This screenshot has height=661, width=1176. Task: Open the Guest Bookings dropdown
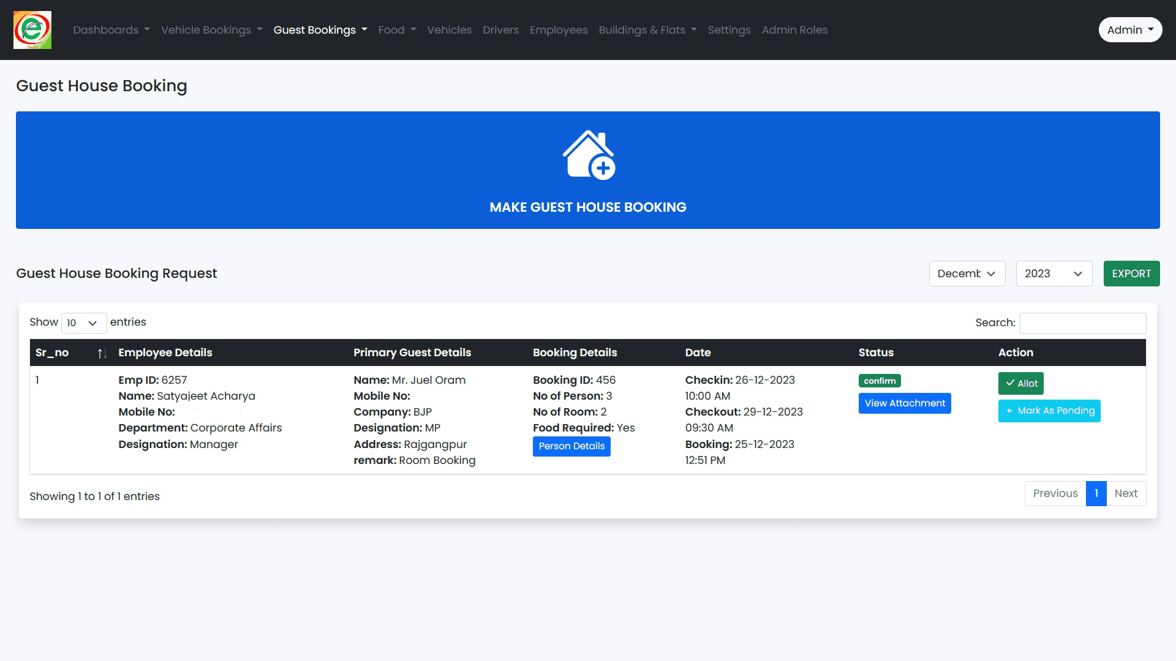(320, 30)
